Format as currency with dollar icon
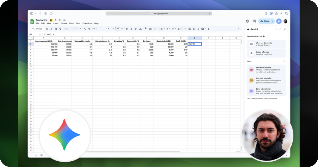Image resolution: width=318 pixels, height=167 pixels. coord(76,29)
